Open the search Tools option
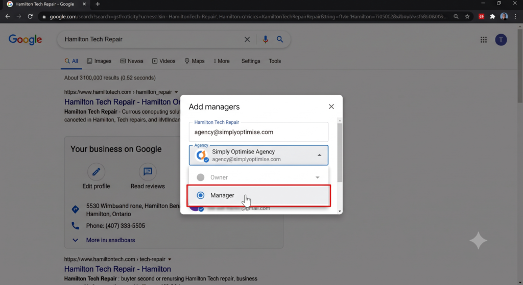This screenshot has width=523, height=285. [275, 61]
